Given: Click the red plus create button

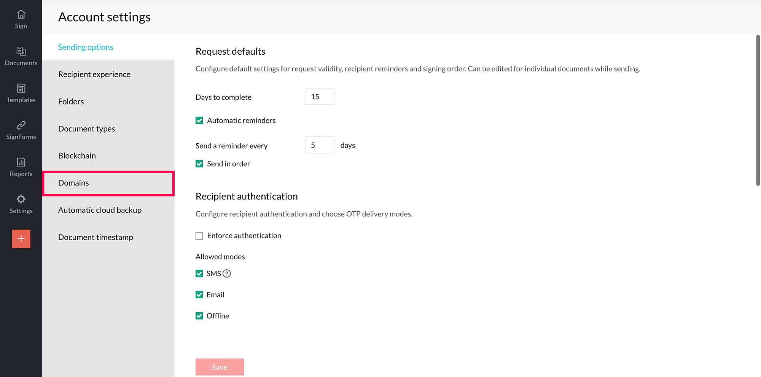Looking at the screenshot, I should click(21, 239).
